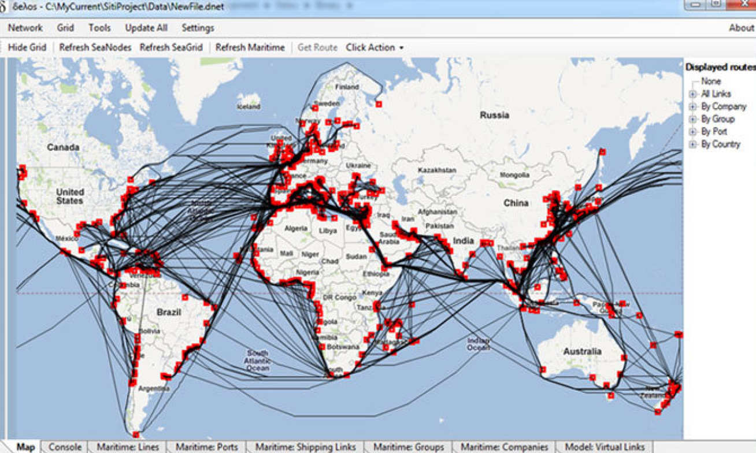Click the Refresh Maritime button
Screen dimensions: 756x453
point(250,47)
